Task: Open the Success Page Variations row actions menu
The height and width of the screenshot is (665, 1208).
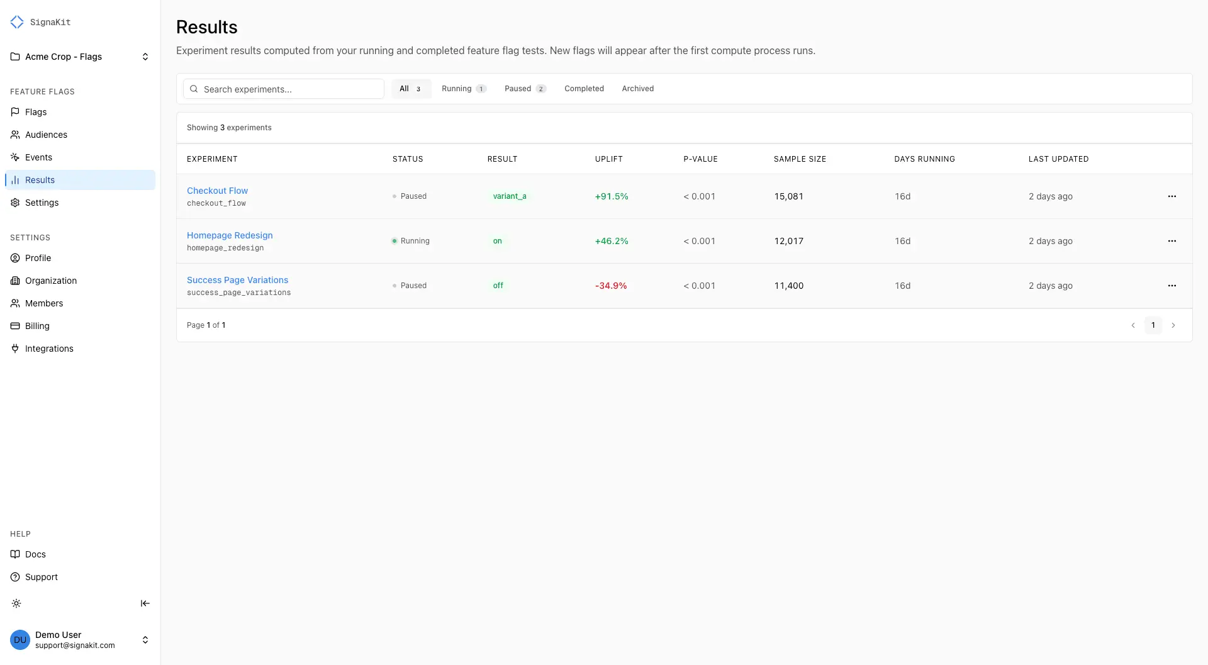Action: (1172, 286)
